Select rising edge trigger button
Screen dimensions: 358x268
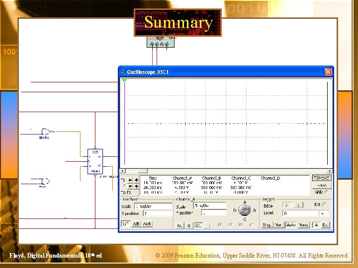[x=287, y=205]
